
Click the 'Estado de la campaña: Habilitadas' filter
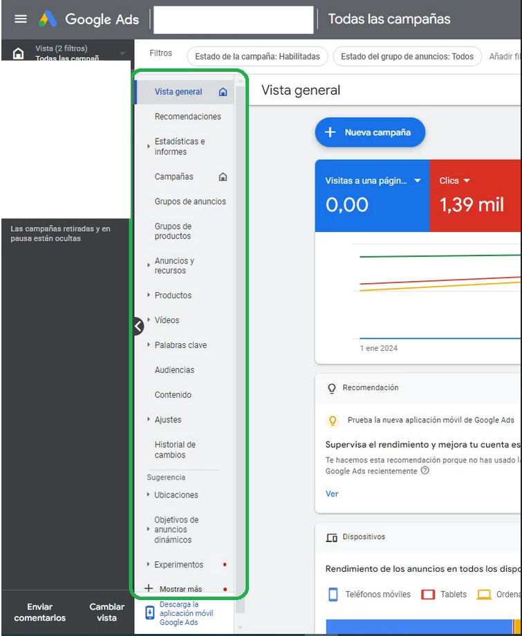pyautogui.click(x=257, y=57)
